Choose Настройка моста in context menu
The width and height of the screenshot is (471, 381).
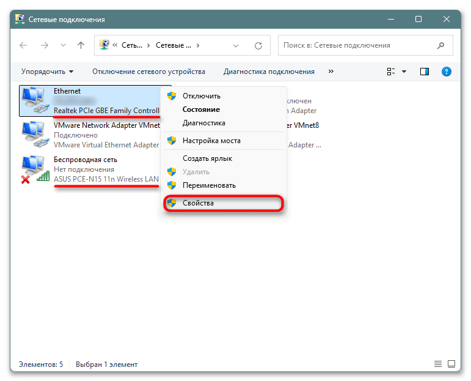click(x=224, y=141)
